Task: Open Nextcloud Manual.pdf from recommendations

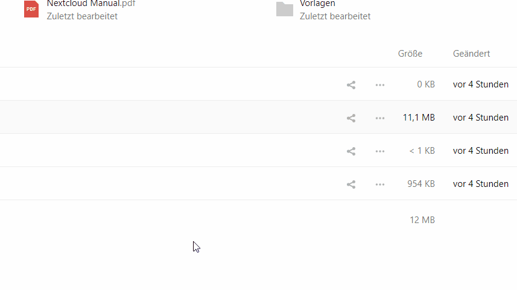Action: pyautogui.click(x=91, y=4)
